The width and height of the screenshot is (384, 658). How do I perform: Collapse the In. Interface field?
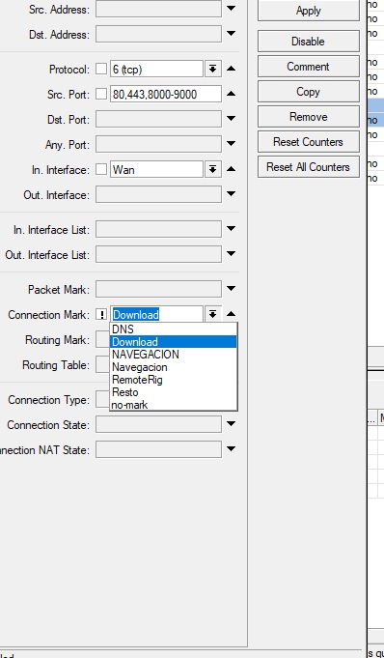click(231, 169)
